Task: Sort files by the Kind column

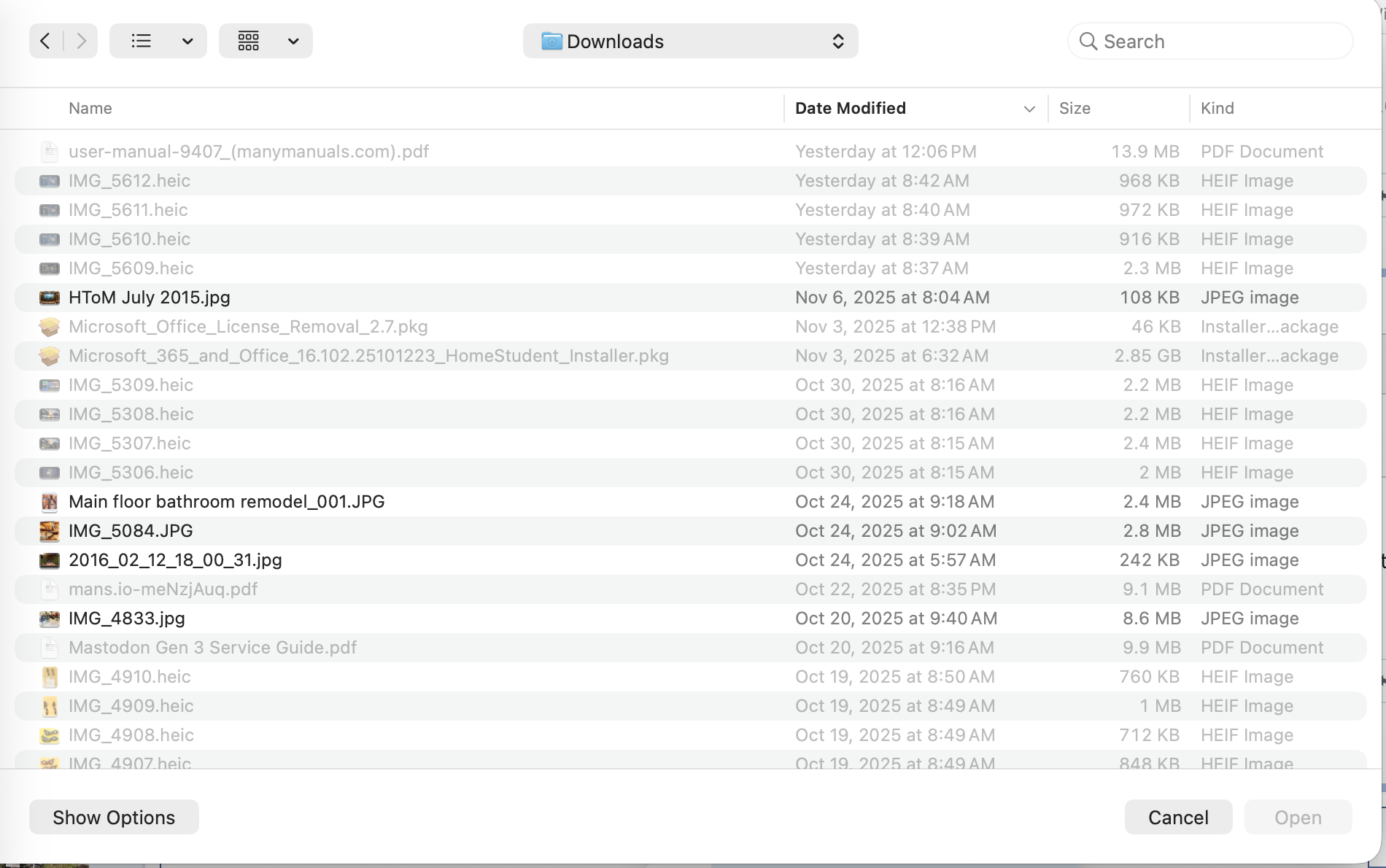Action: pos(1217,108)
